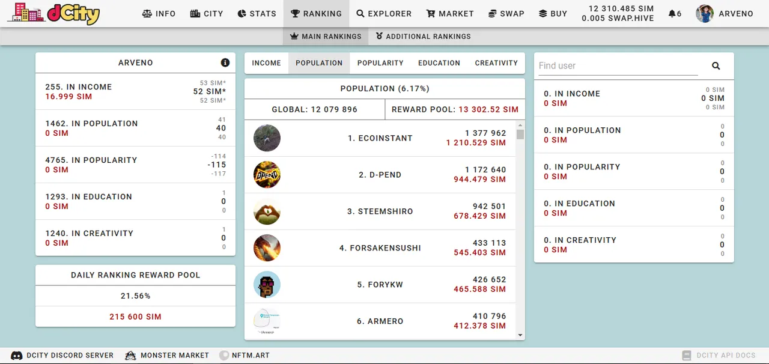
Task: Click the GLOBAL: 12 079 896 value
Action: tap(314, 109)
